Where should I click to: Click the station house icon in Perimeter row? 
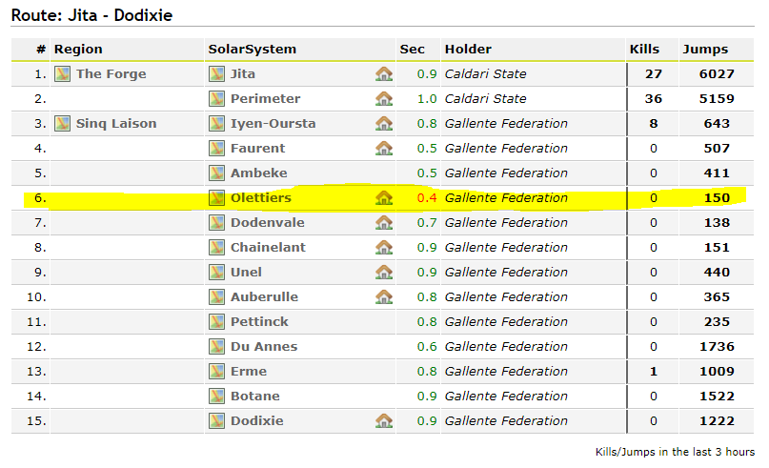coord(384,98)
